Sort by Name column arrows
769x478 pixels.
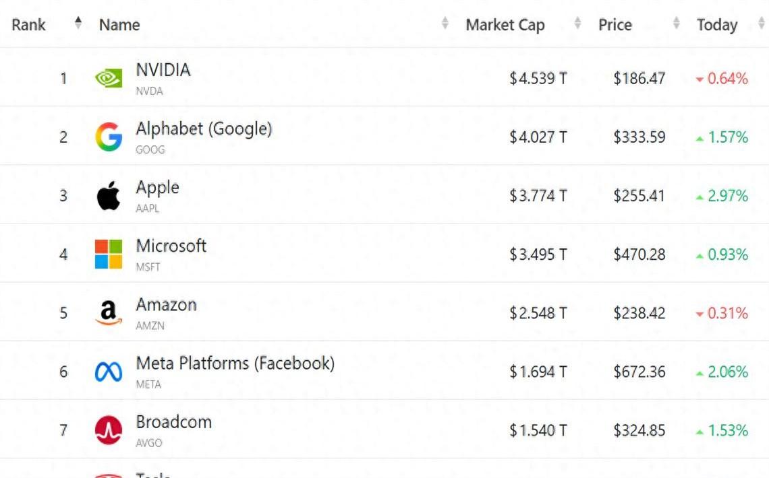tap(445, 24)
